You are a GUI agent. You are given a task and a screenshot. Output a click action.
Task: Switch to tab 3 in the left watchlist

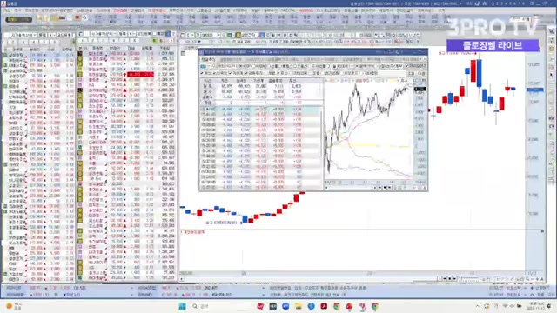point(23,42)
